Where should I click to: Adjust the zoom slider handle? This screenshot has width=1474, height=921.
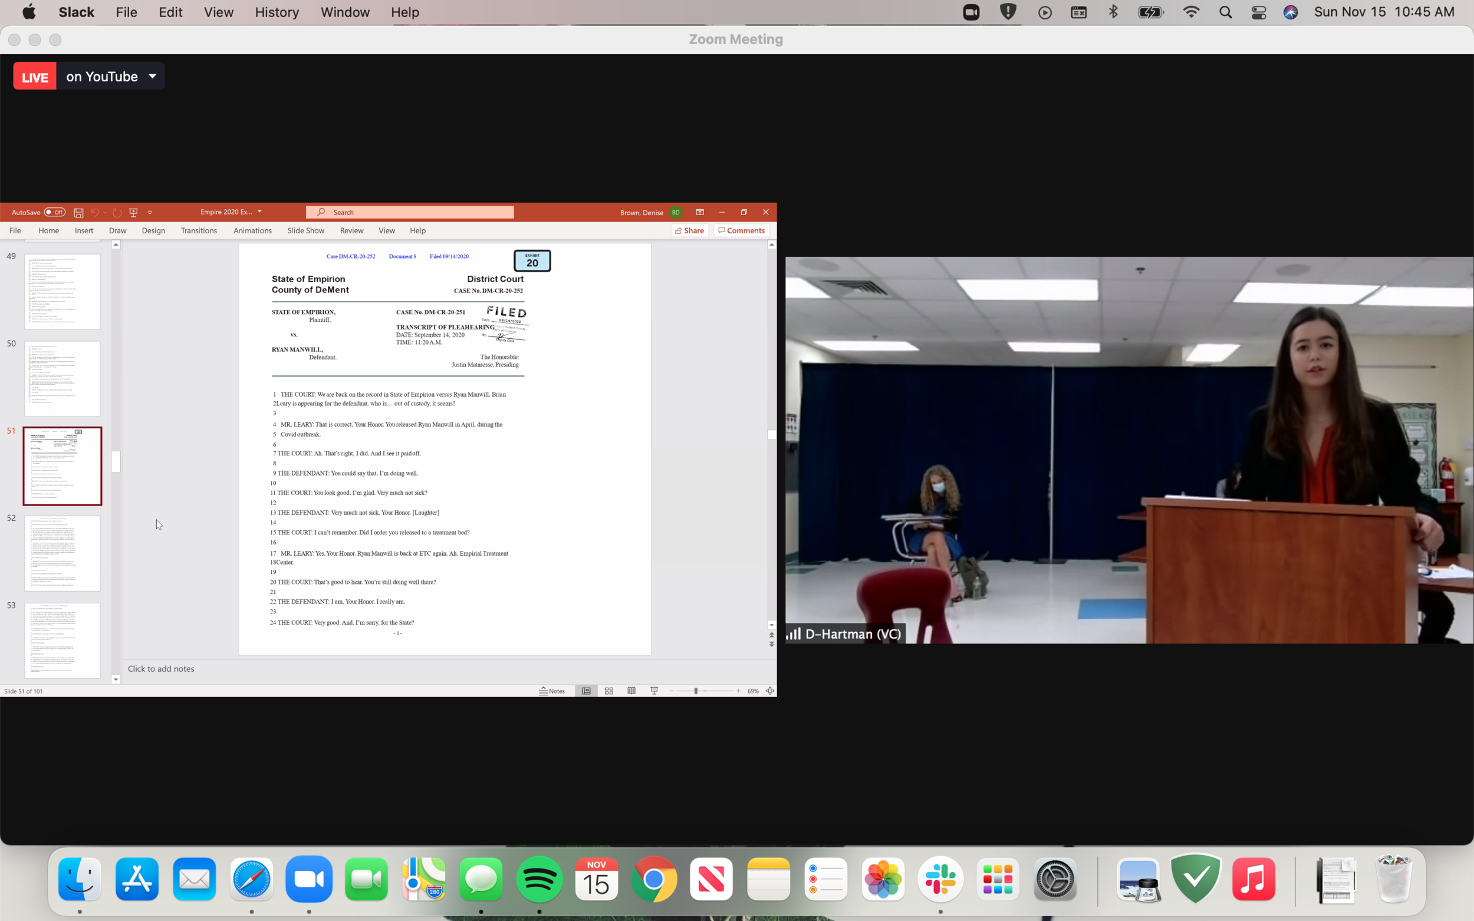coord(695,691)
